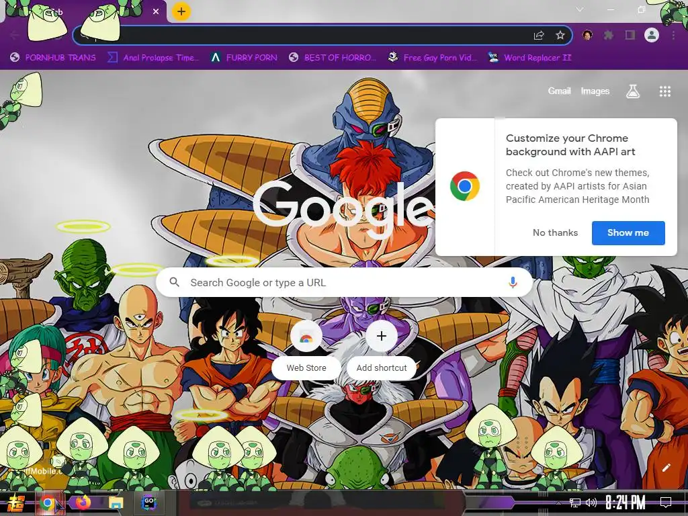Image resolution: width=688 pixels, height=516 pixels.
Task: Focus the browser address bar
Action: pyautogui.click(x=322, y=36)
